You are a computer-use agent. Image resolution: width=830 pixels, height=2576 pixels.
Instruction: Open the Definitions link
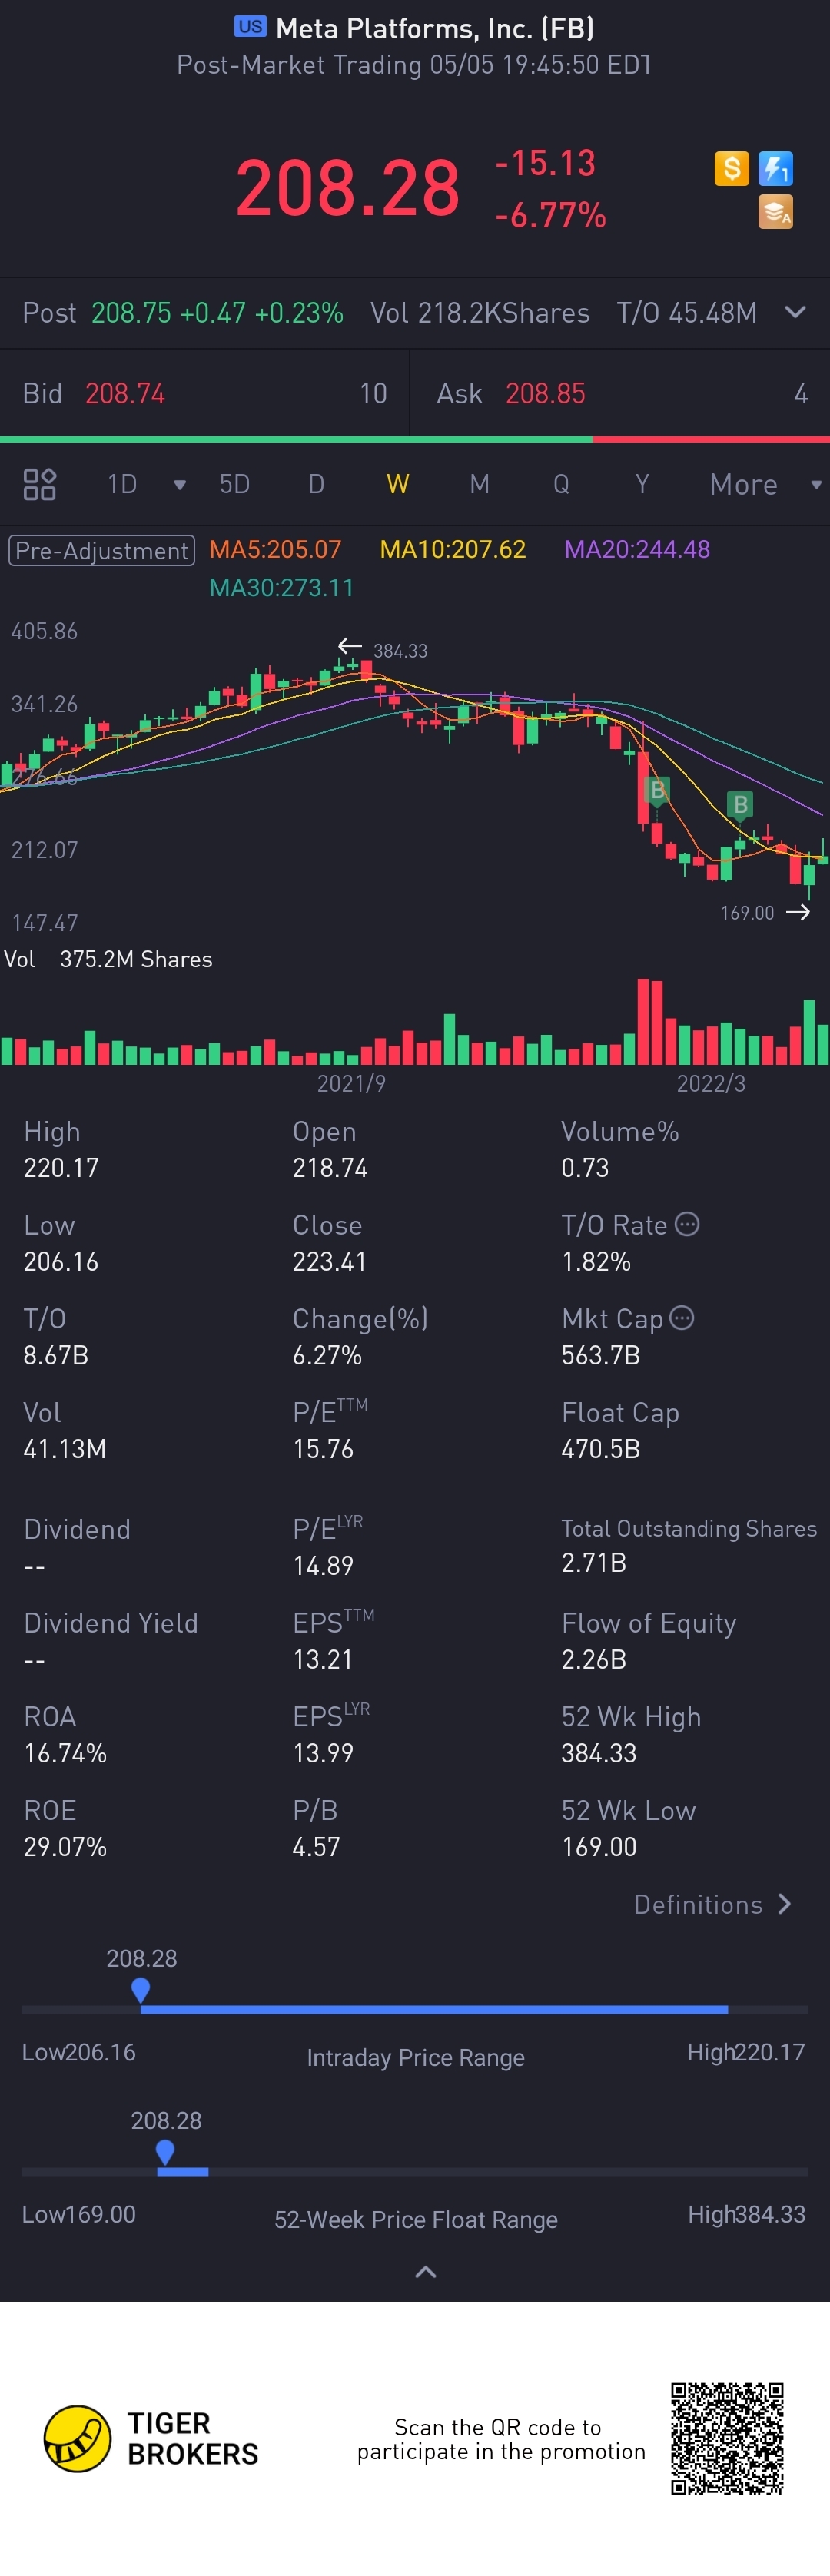click(x=712, y=1904)
